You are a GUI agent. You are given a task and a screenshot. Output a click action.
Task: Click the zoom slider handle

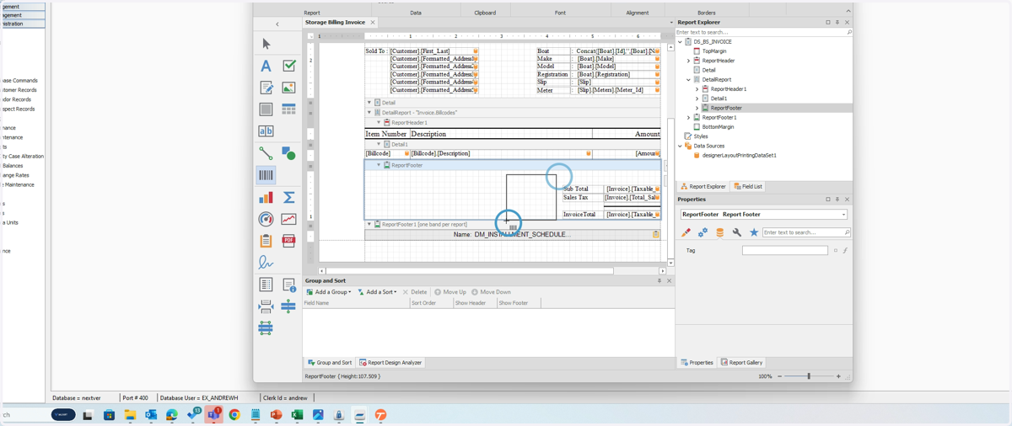tap(809, 376)
